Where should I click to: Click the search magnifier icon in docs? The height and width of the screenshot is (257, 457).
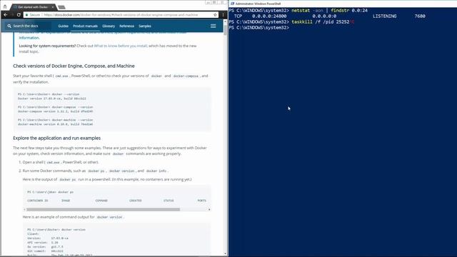tap(9, 26)
